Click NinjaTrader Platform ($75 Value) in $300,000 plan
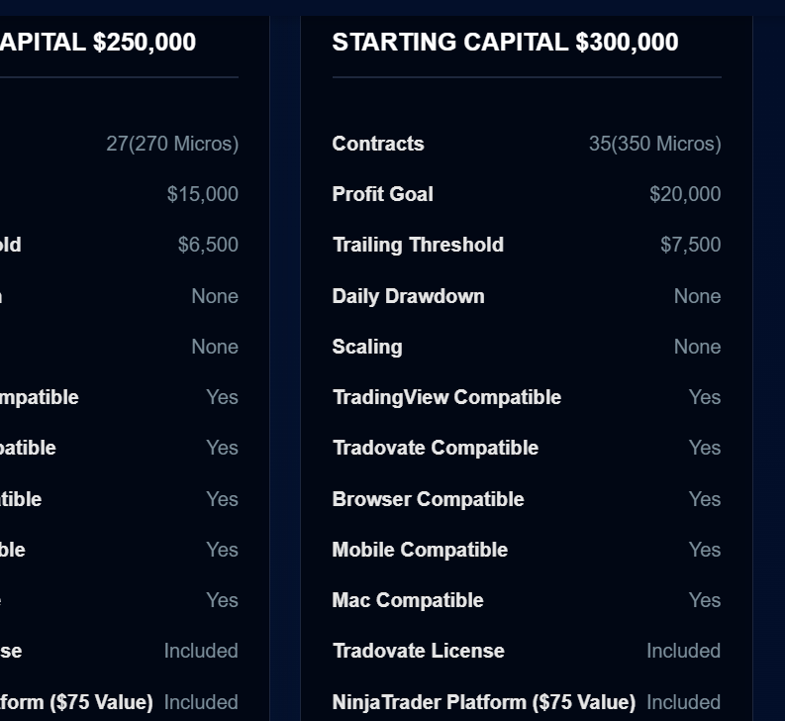This screenshot has height=721, width=785. click(x=483, y=702)
